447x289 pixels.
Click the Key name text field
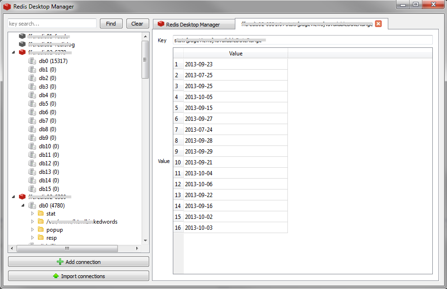pos(303,40)
